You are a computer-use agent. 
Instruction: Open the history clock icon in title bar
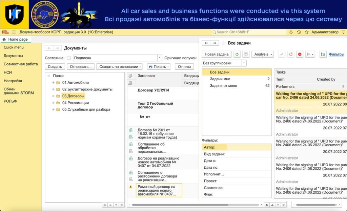pos(299,32)
